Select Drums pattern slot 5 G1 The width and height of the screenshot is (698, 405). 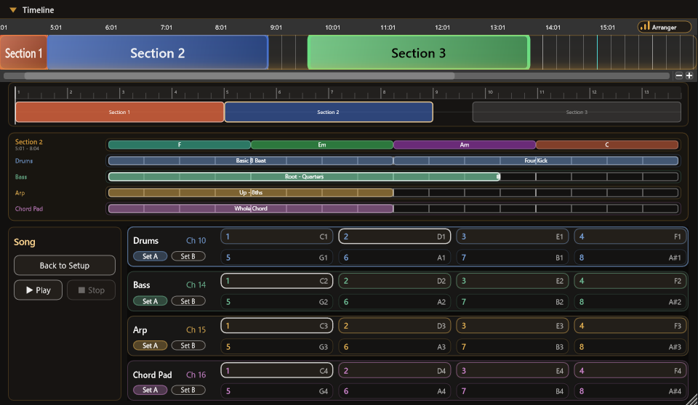pos(277,258)
